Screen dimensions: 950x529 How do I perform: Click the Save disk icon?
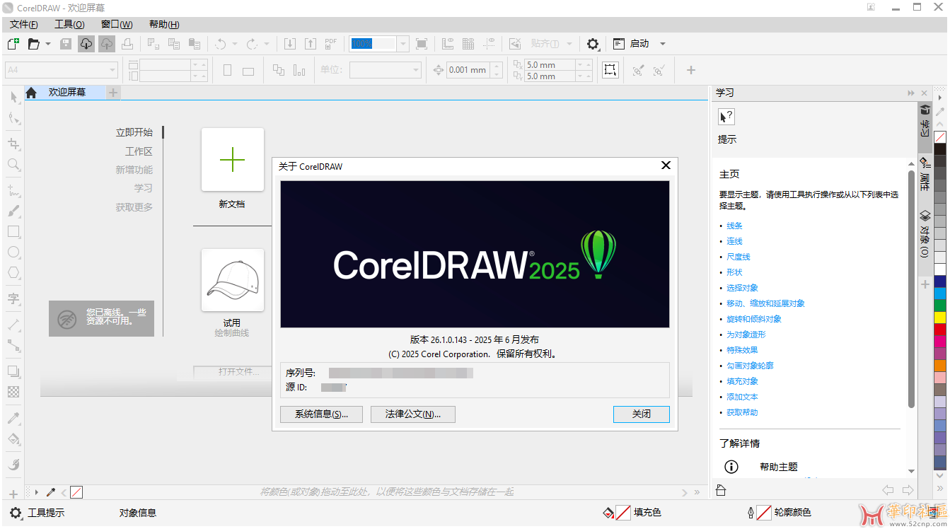[x=66, y=44]
